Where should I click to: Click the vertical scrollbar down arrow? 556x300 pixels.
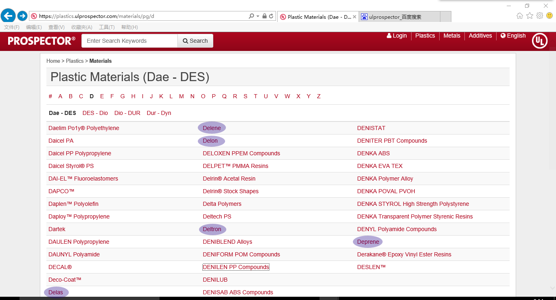pos(552,288)
